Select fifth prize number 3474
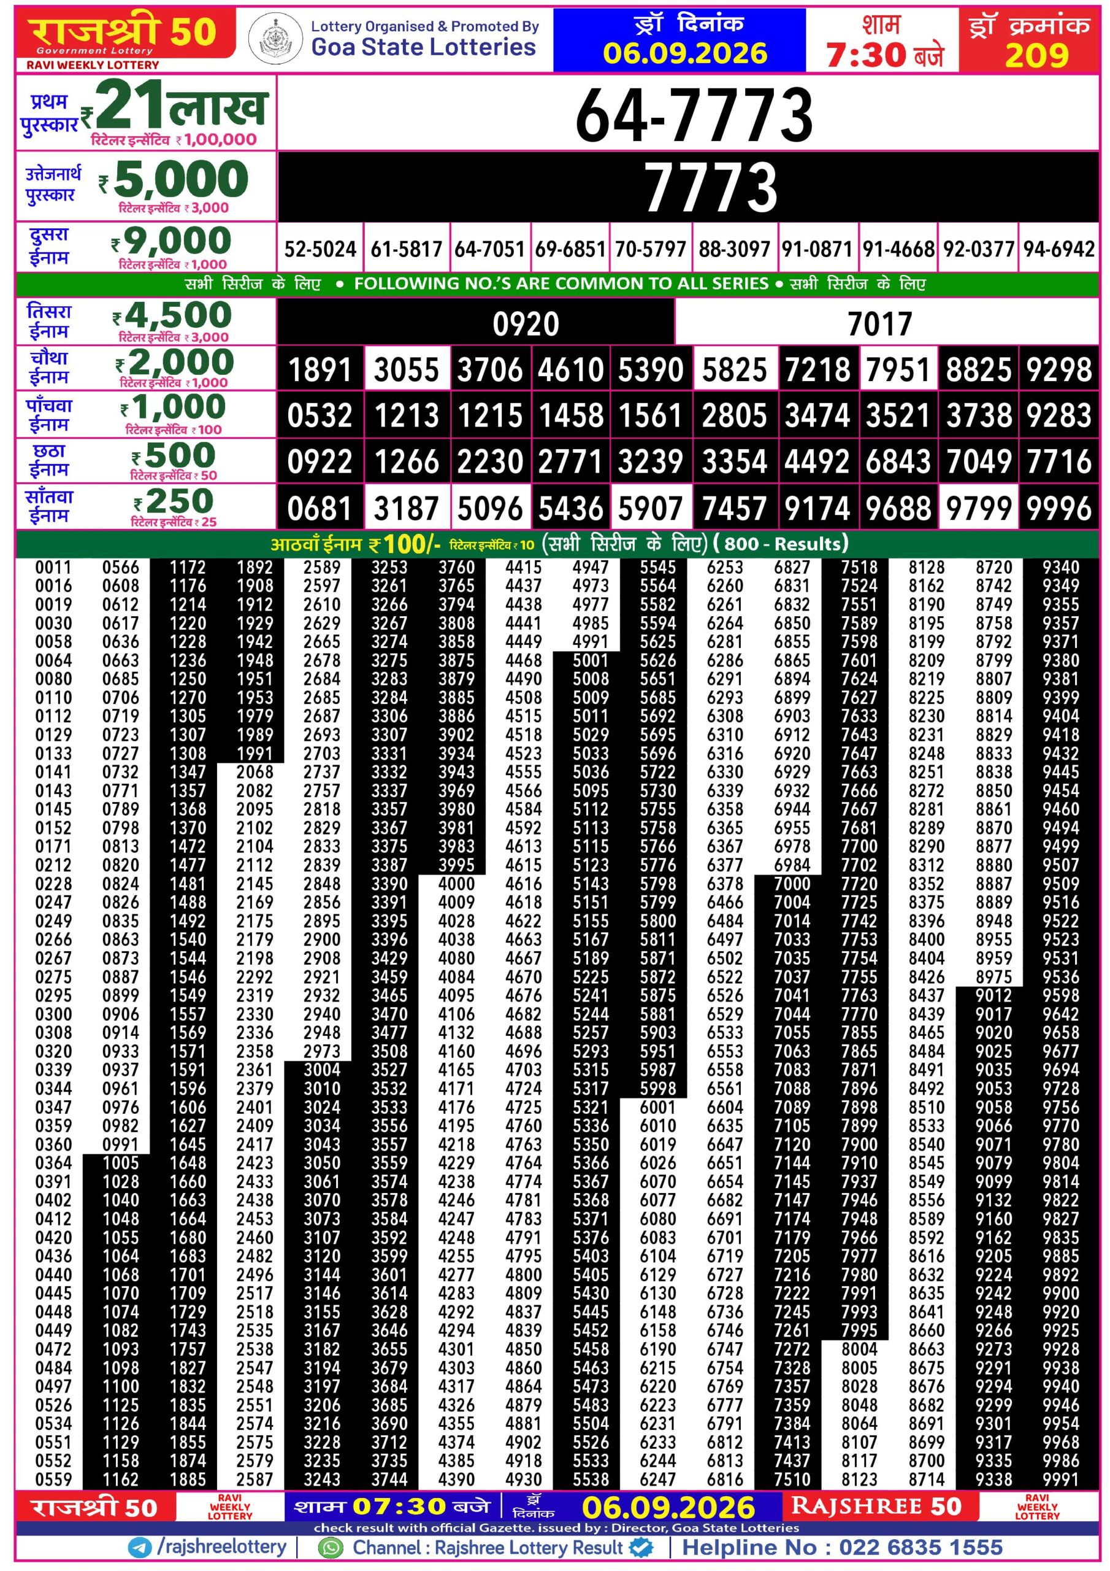Image resolution: width=1110 pixels, height=1571 pixels. coord(817,416)
